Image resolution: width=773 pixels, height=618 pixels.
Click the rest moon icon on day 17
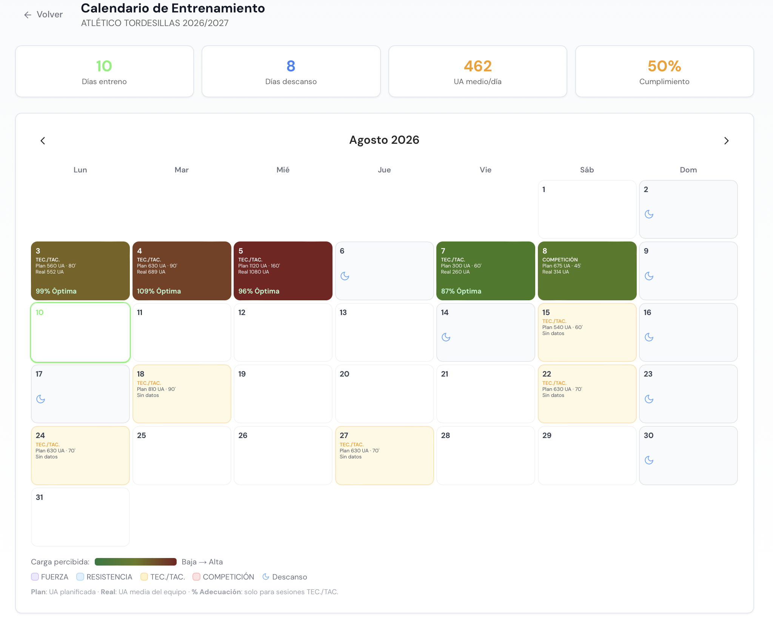coord(41,399)
